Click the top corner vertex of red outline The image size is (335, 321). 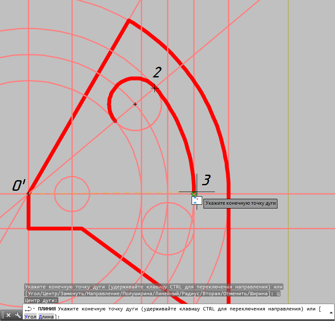point(129,20)
